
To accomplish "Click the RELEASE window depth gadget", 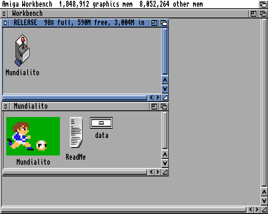I will 164,23.
